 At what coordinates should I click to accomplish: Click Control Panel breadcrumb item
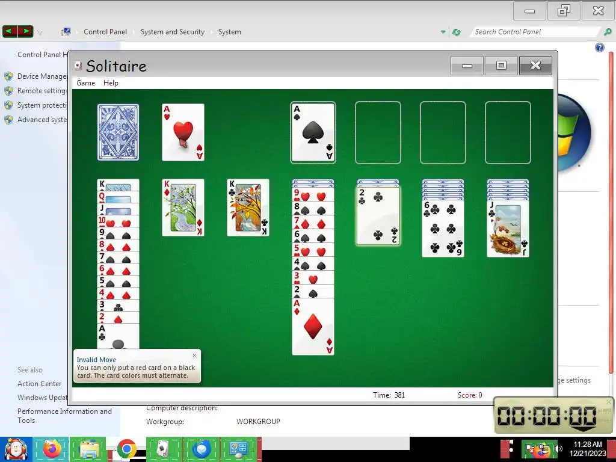[105, 32]
